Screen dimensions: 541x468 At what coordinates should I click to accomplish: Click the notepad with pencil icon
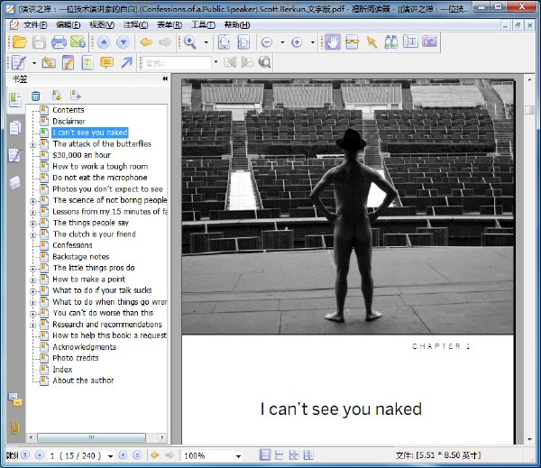[68, 62]
